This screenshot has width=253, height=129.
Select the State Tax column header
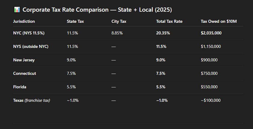(75, 21)
